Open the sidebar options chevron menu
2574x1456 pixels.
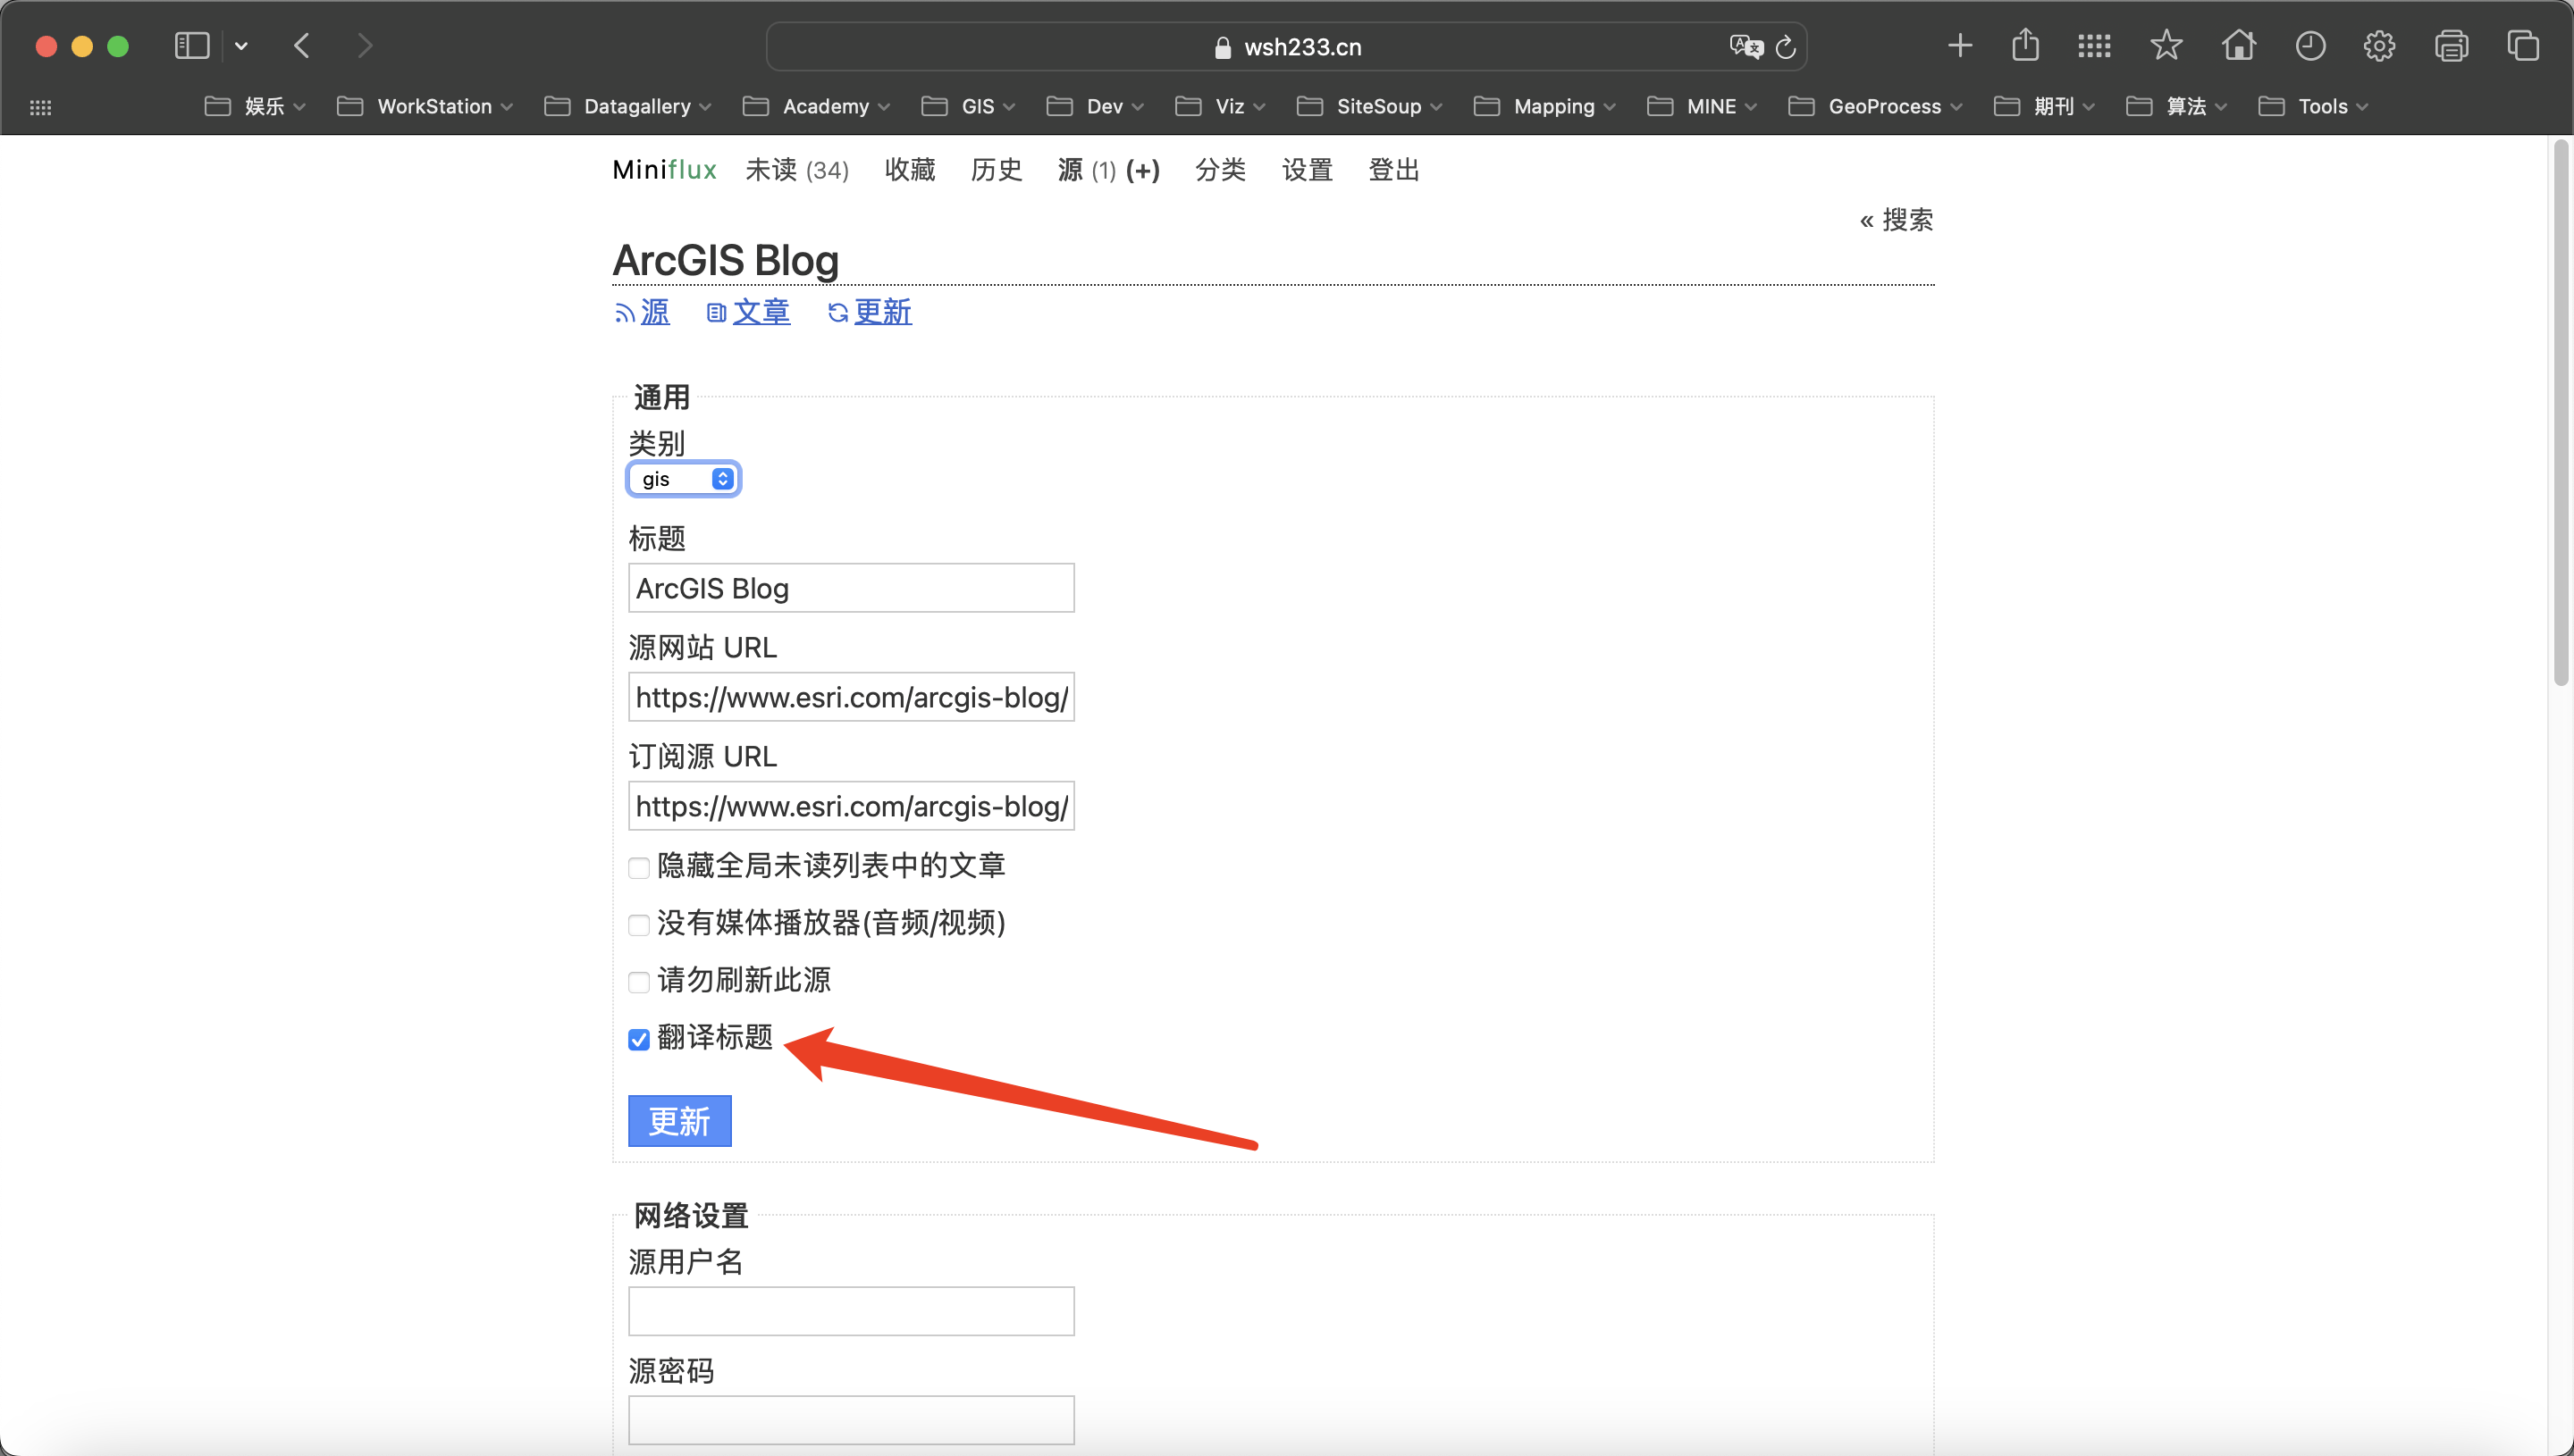pos(241,46)
